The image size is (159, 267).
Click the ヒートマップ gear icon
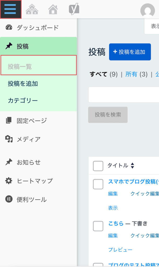[x=9, y=181]
